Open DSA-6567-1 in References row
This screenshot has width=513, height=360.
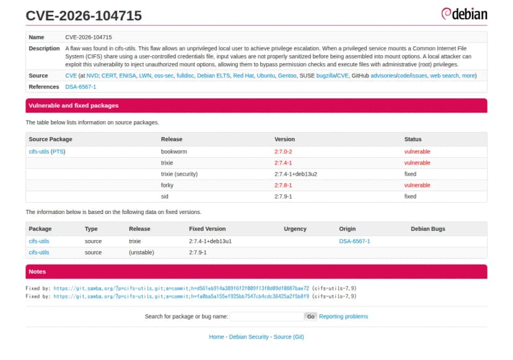[81, 87]
